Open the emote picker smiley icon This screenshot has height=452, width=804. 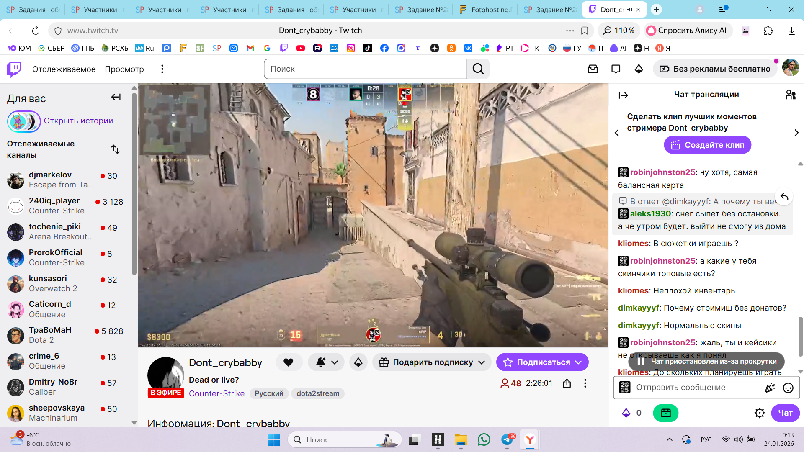pyautogui.click(x=788, y=388)
